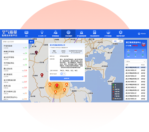This screenshot has width=149, height=132.
Task: Open the siren alarm warning icon
Action: click(82, 33)
